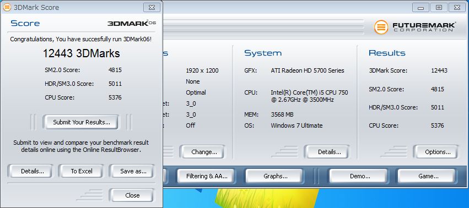Close the 3DMark Score dialog with Close button
Image resolution: width=469 pixels, height=208 pixels.
pyautogui.click(x=132, y=195)
